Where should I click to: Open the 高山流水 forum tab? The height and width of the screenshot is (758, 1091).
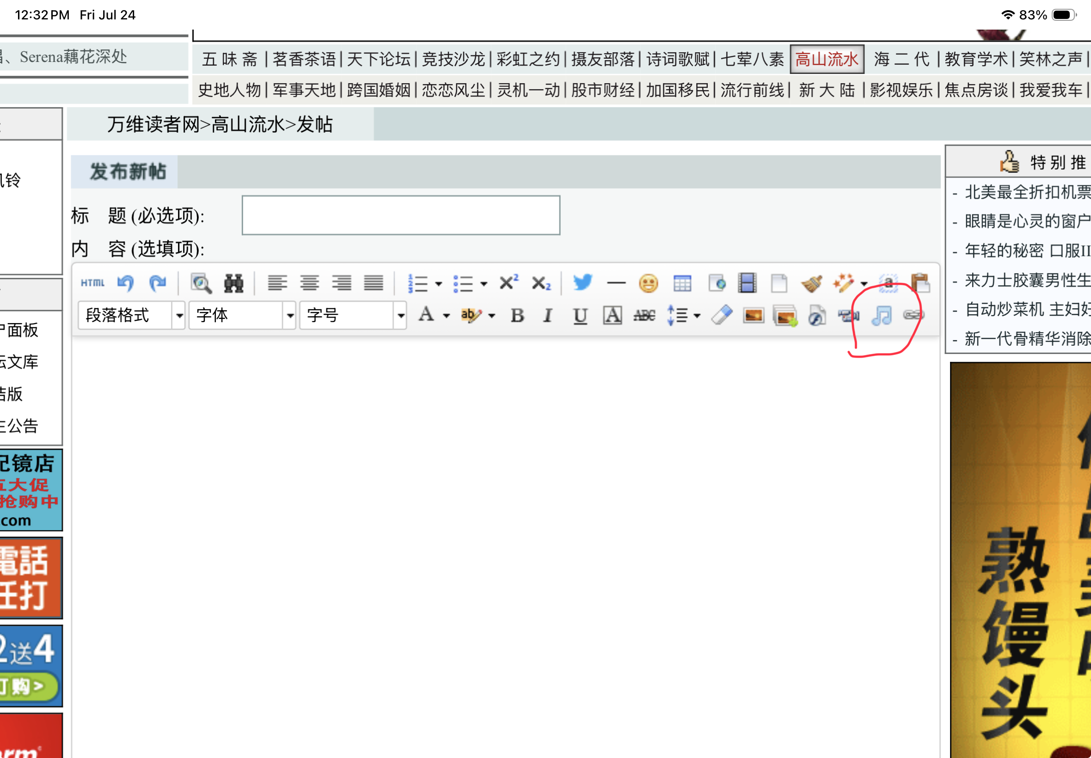pos(827,59)
